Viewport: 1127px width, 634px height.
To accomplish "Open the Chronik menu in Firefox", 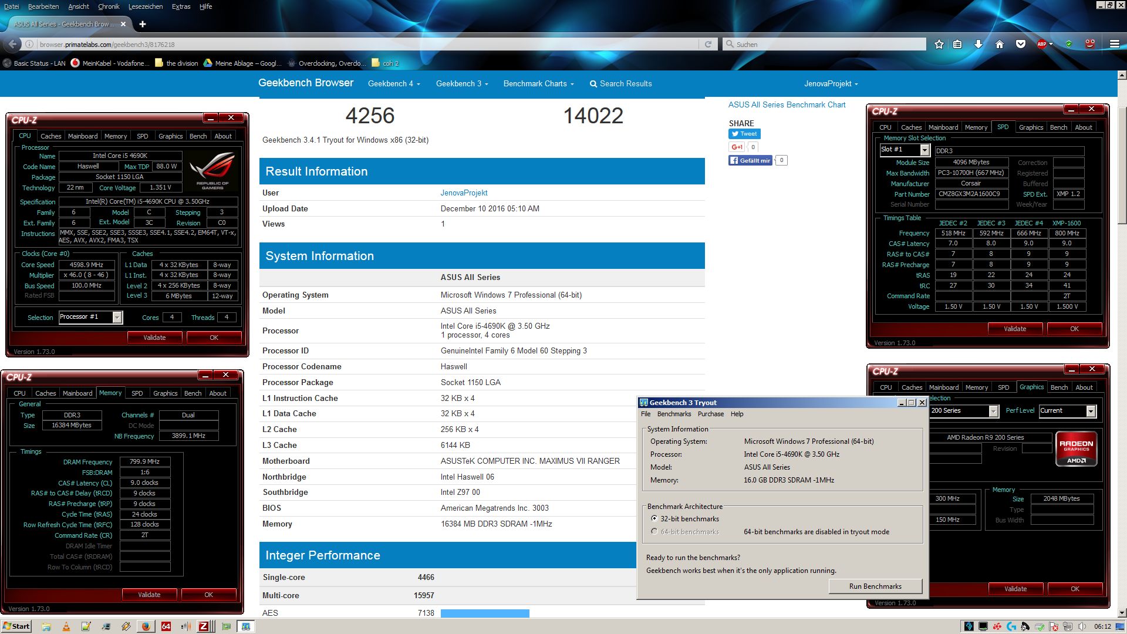I will [x=109, y=6].
